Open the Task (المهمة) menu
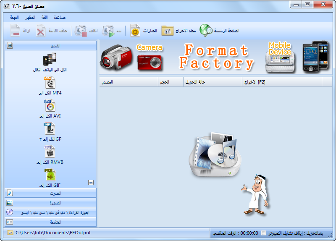The image size is (336, 241). tap(14, 17)
